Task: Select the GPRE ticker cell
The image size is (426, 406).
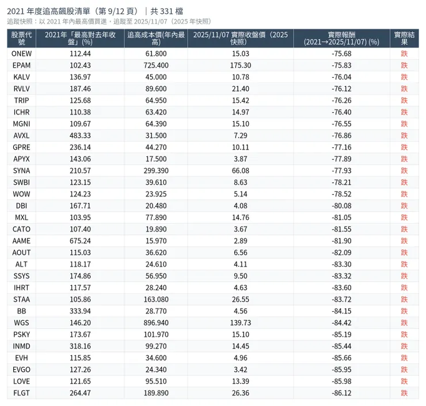Action: click(21, 147)
